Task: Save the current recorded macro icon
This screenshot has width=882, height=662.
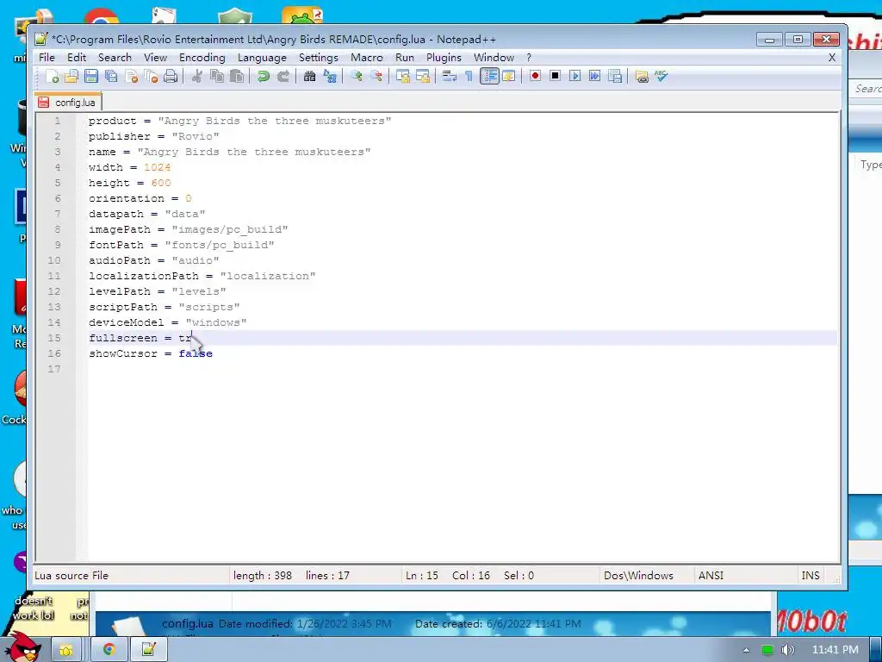Action: pos(615,76)
